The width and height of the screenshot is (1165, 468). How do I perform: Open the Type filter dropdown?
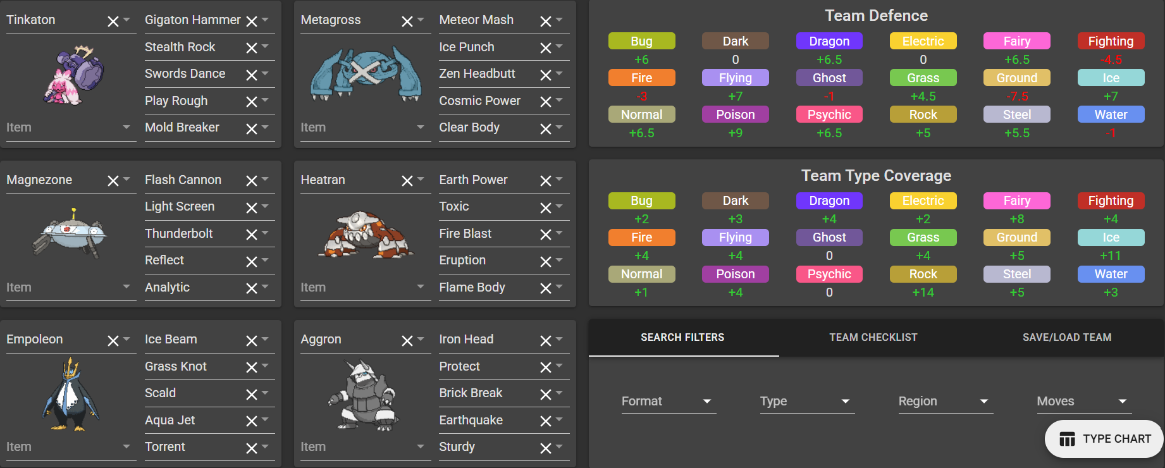pos(807,401)
